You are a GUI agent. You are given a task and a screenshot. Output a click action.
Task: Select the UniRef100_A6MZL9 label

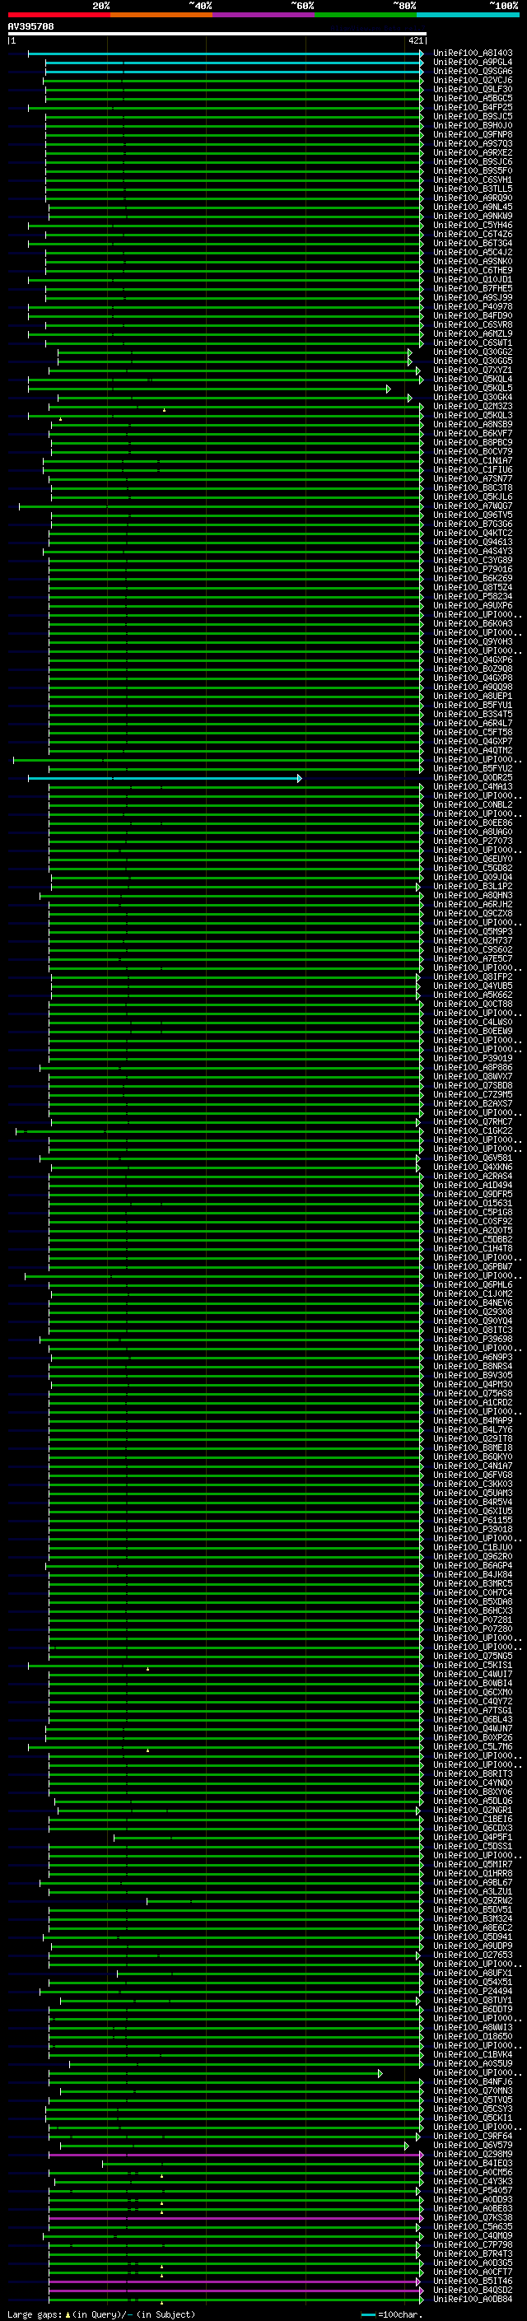[x=473, y=333]
